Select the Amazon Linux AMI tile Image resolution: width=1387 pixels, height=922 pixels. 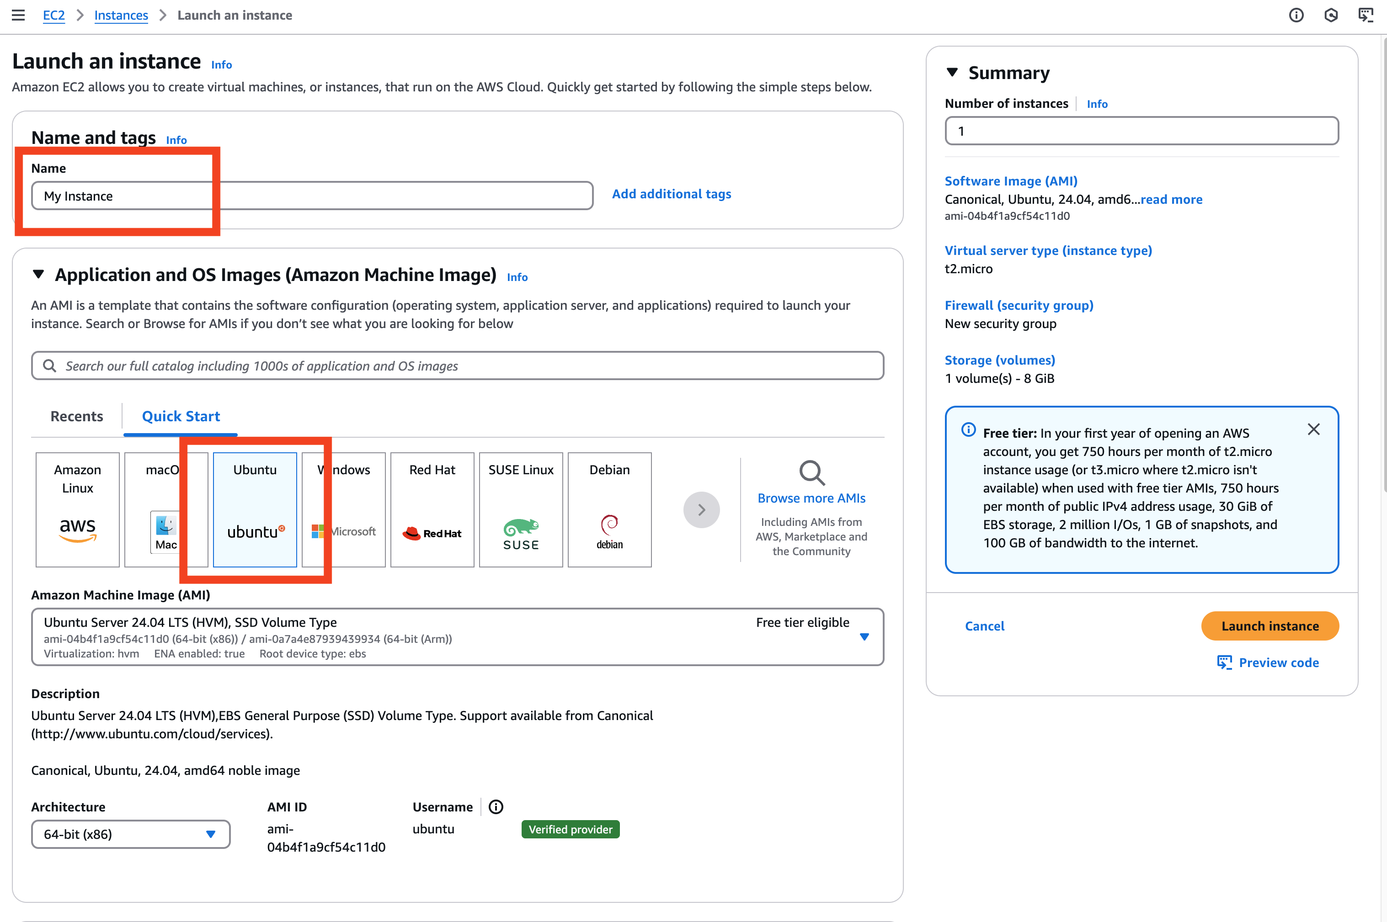tap(78, 509)
